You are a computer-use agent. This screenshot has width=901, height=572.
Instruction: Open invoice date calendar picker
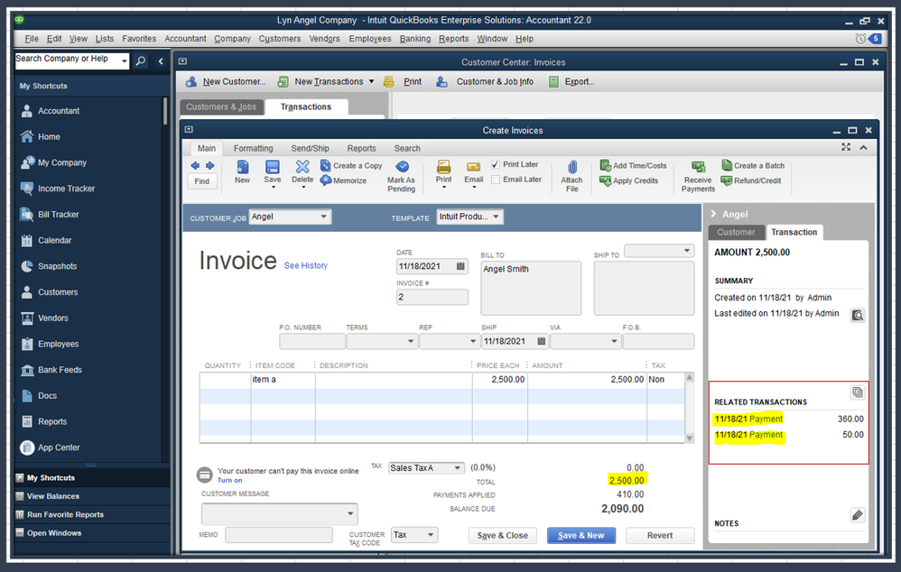(x=460, y=266)
